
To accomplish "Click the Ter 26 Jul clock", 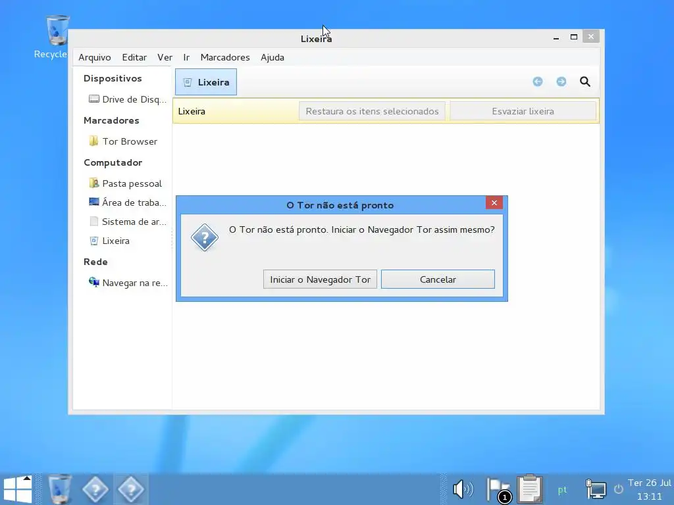I will [649, 489].
